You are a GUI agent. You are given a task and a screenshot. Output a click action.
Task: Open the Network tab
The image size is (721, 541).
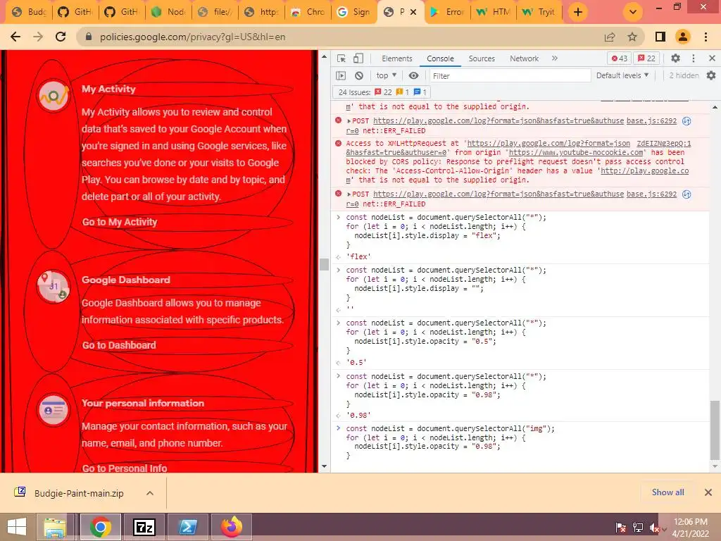coord(524,58)
